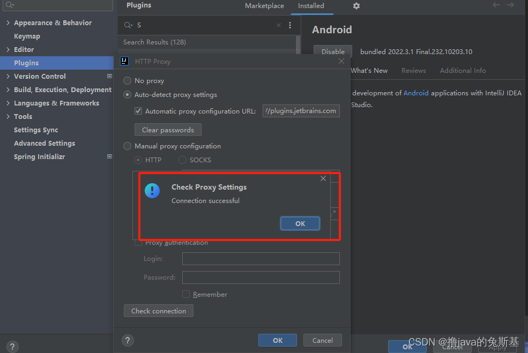Open the What's New tab
Image resolution: width=528 pixels, height=353 pixels.
pyautogui.click(x=369, y=71)
